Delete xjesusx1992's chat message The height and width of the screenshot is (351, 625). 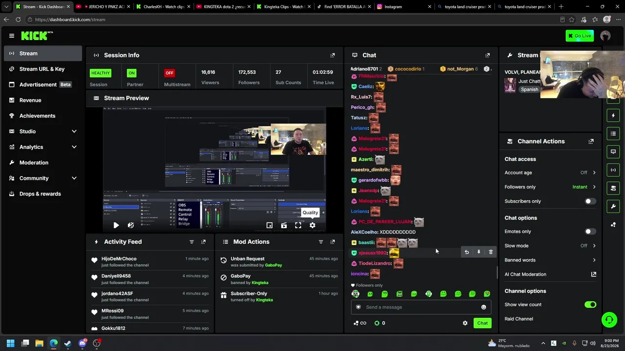pyautogui.click(x=491, y=252)
